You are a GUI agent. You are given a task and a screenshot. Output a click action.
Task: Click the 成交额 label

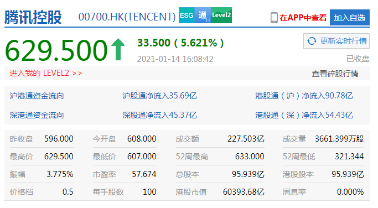coord(187,139)
